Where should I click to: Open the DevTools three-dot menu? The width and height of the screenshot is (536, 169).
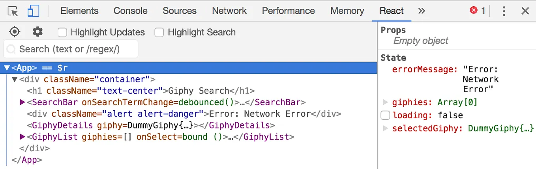[x=504, y=11]
